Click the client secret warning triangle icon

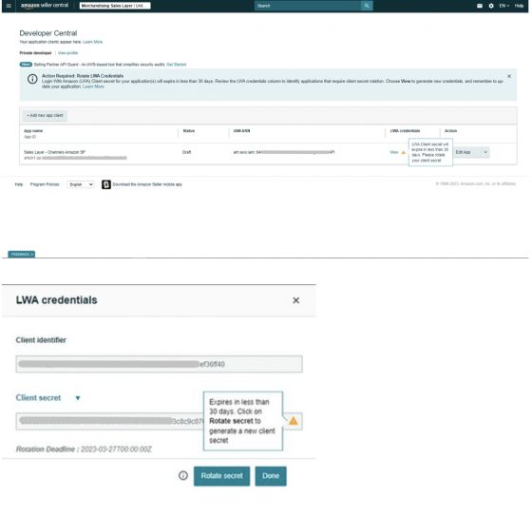tap(294, 421)
